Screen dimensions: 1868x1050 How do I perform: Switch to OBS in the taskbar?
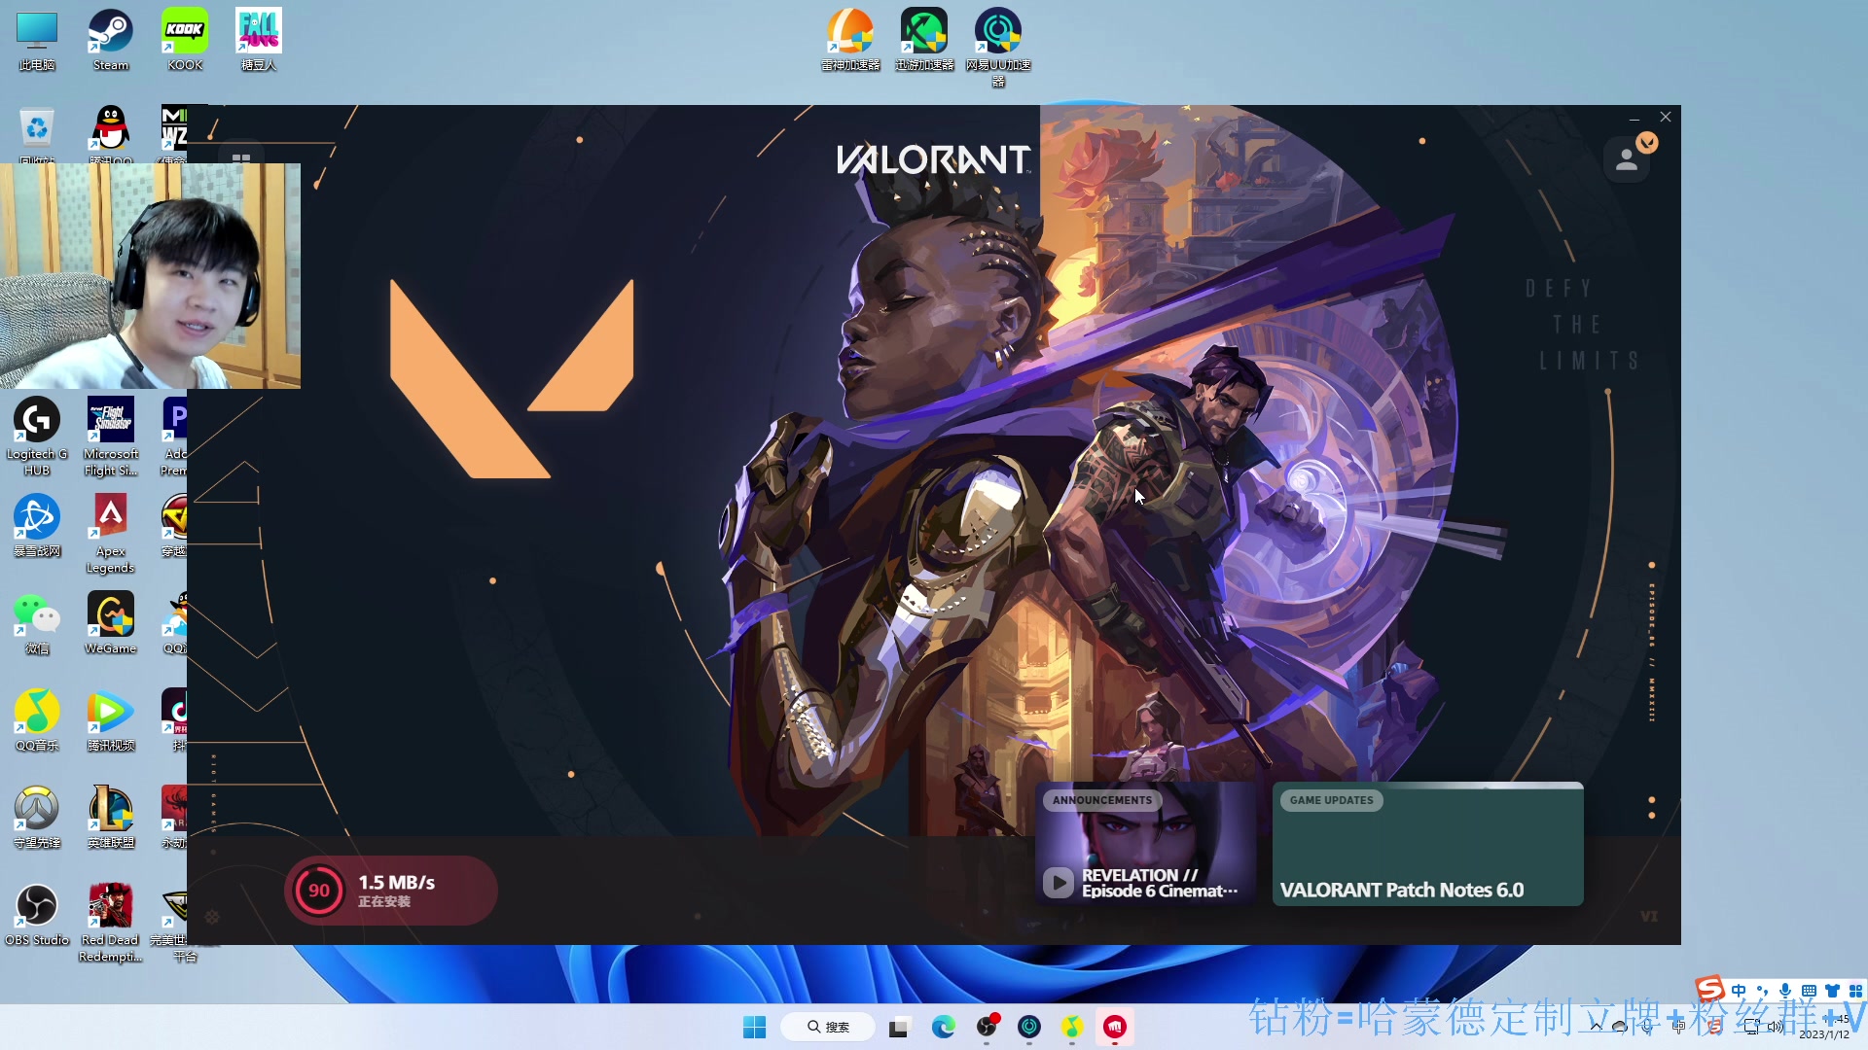pos(987,1027)
